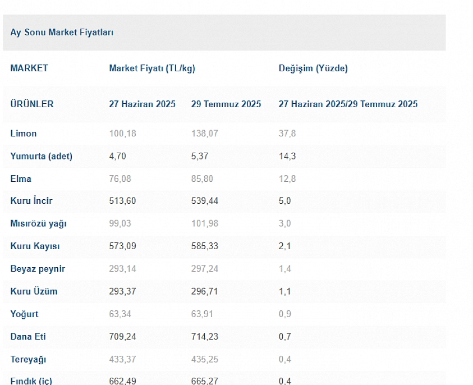Select the Mısırözü yağı product name
The width and height of the screenshot is (473, 385).
(x=38, y=223)
